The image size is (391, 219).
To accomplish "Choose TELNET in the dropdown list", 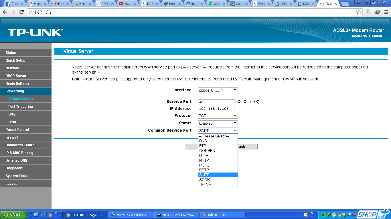I will click(x=206, y=184).
